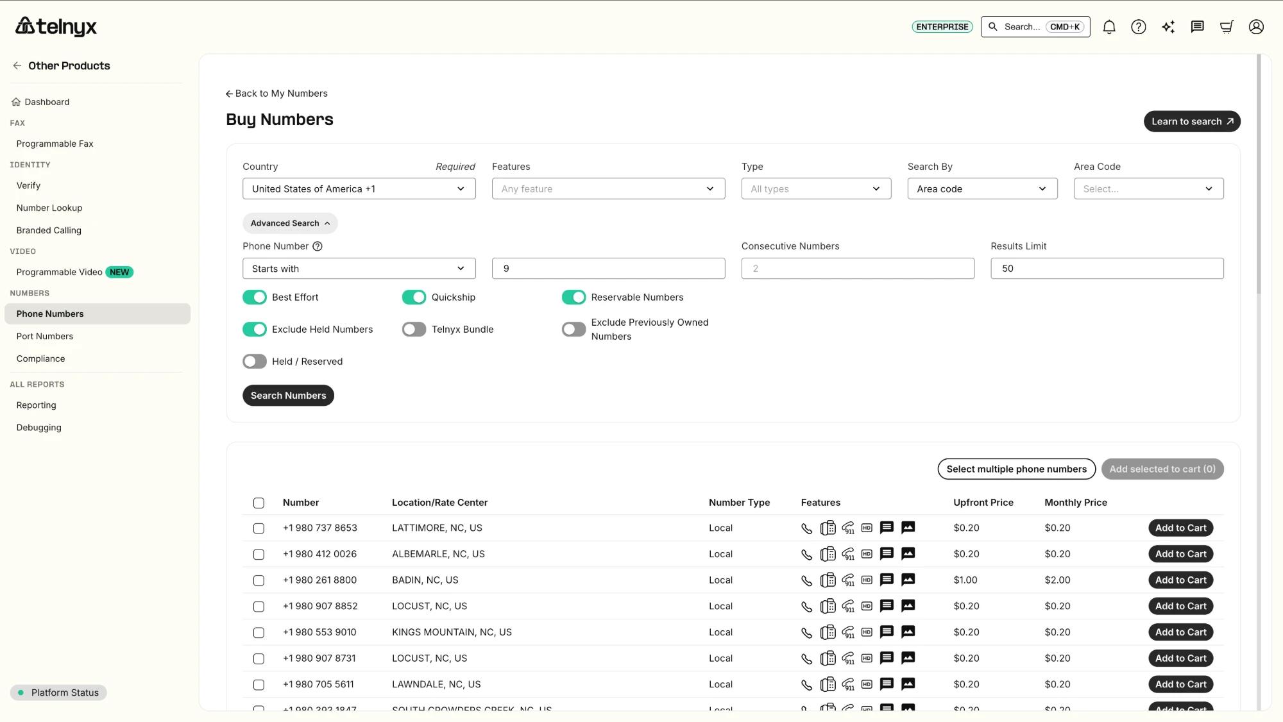Open the help question mark icon
Viewport: 1283px width, 722px height.
[1139, 27]
